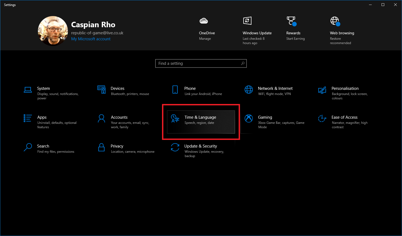Click the My Microsoft account link
This screenshot has height=236, width=402.
tap(91, 39)
